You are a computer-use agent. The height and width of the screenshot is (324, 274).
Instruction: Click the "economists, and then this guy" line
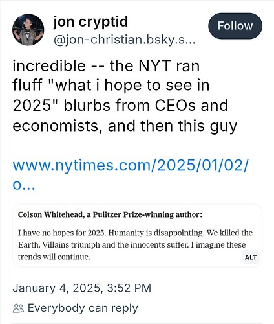(125, 126)
